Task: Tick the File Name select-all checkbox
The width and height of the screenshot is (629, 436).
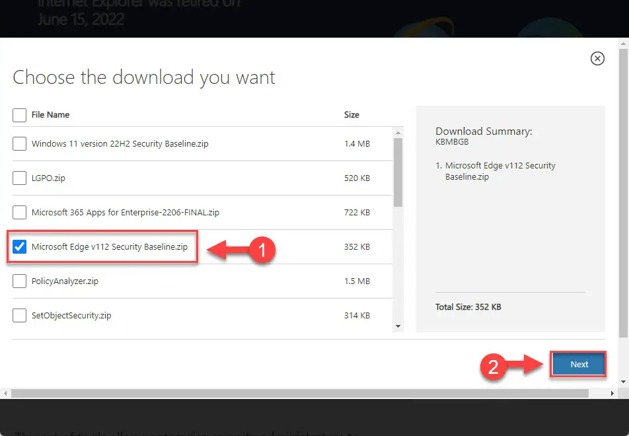Action: pyautogui.click(x=19, y=115)
